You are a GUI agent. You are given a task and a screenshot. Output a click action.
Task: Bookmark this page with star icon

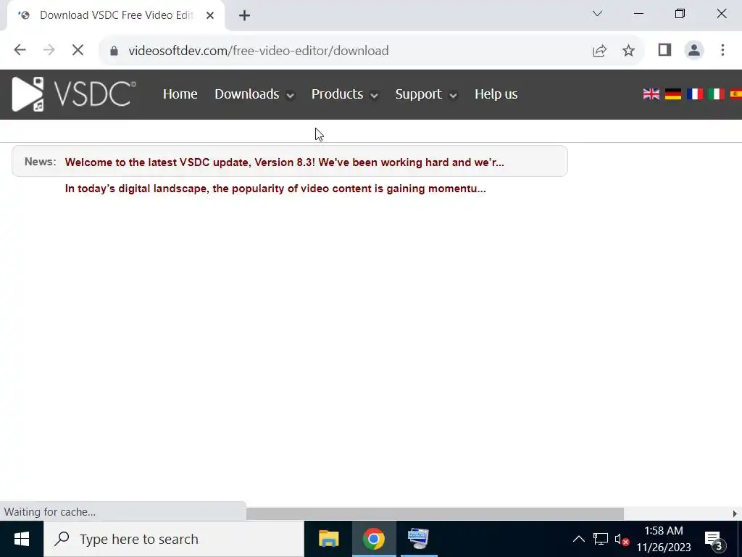click(x=628, y=51)
